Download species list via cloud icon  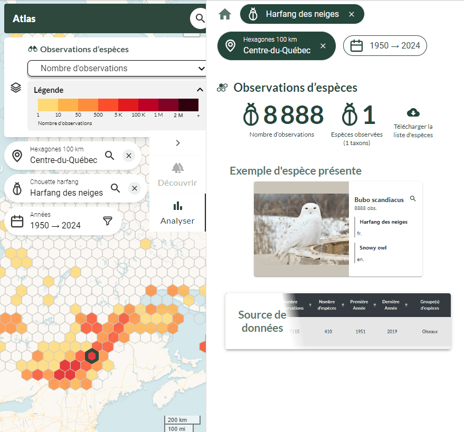(x=413, y=113)
